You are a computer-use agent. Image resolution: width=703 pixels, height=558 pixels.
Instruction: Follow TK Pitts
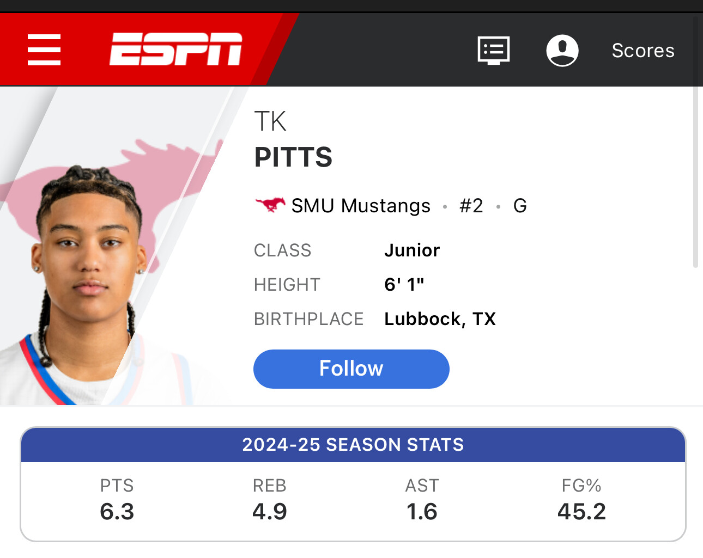(x=351, y=369)
